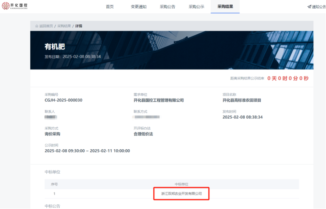Image resolution: width=326 pixels, height=209 pixels.
Task: Click the winning bidder 浙江双邦农业开发有限公司
Action: (181, 194)
